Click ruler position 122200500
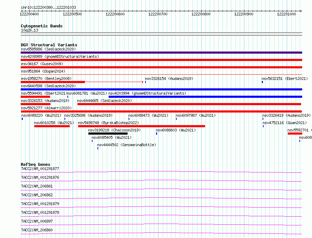 [x=72, y=14]
